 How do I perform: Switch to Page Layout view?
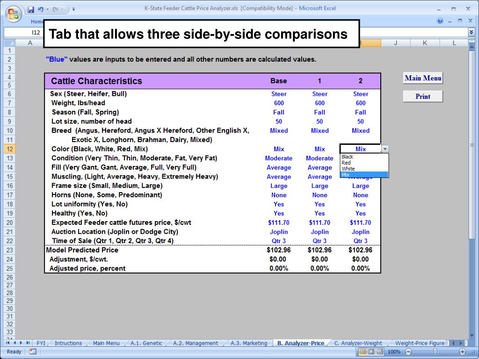tap(371, 352)
